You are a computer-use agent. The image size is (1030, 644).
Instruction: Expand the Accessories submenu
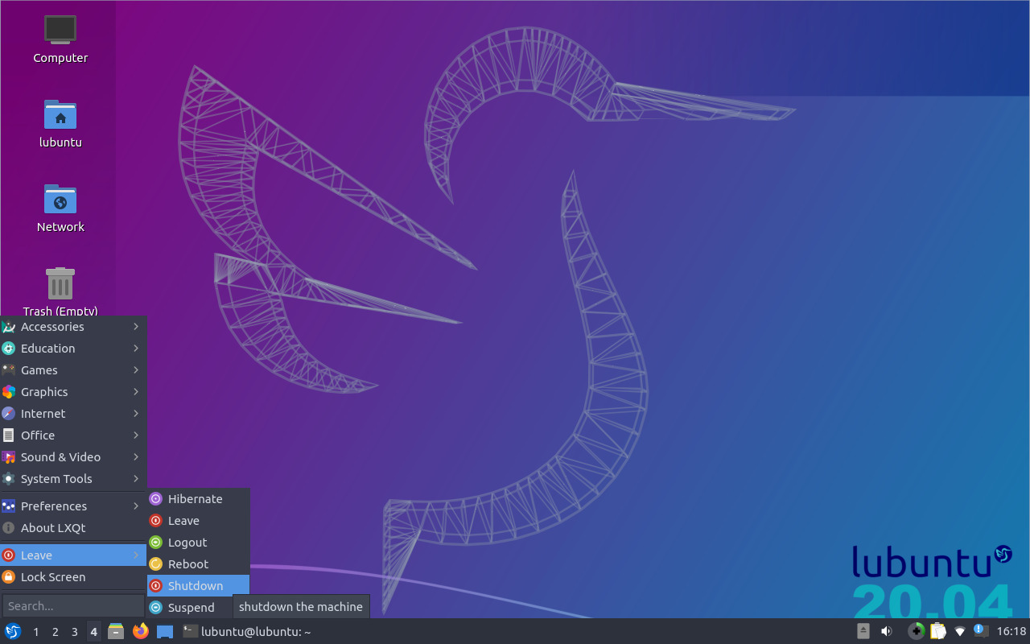click(x=72, y=327)
